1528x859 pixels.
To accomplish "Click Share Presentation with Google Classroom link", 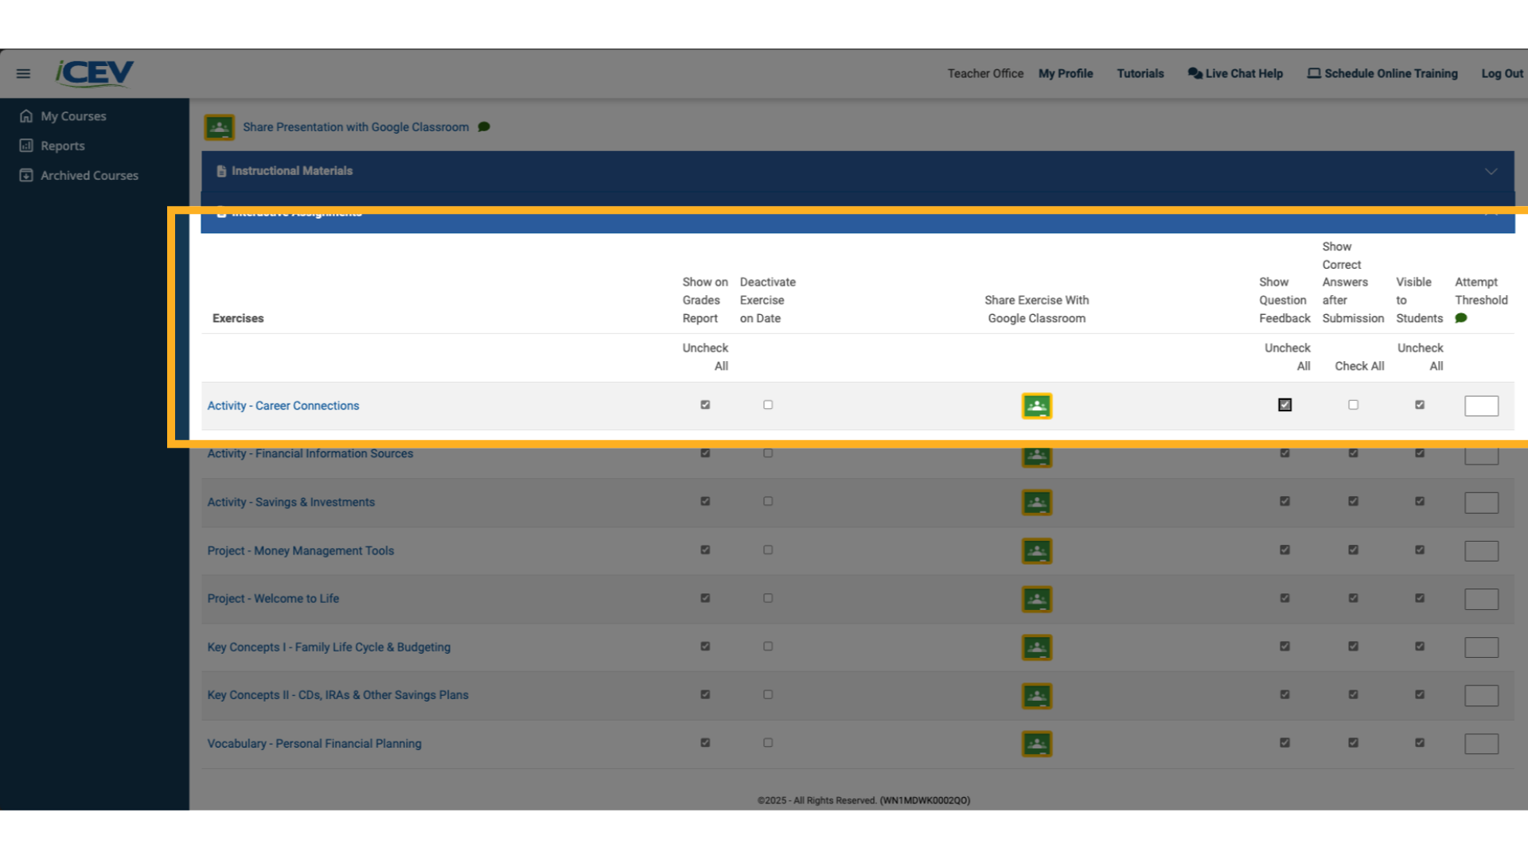I will (x=356, y=127).
